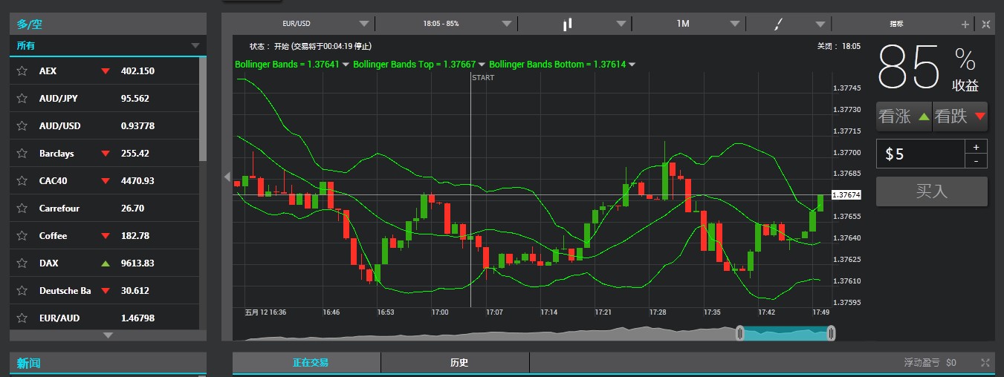Click the 看涨 (call) up button
1004x377 pixels.
pyautogui.click(x=904, y=117)
